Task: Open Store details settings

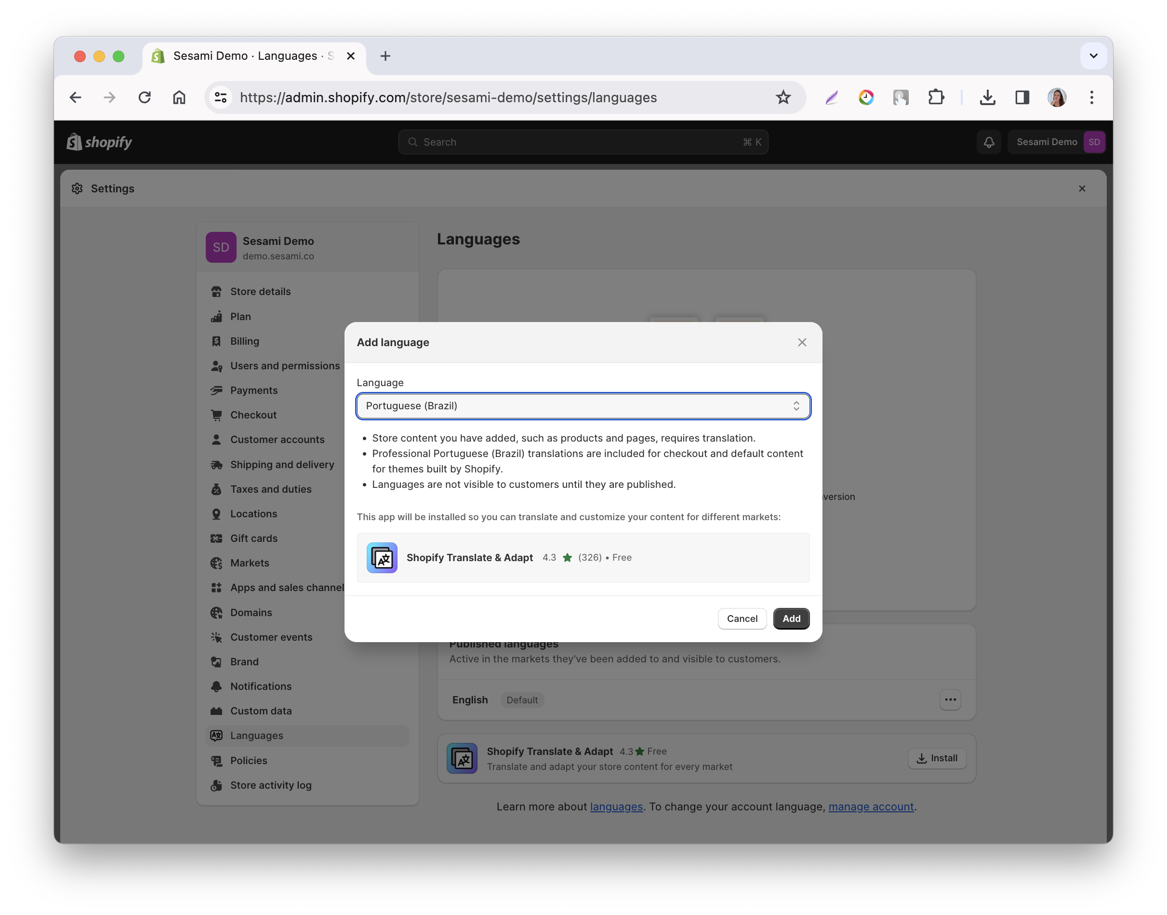Action: click(260, 292)
